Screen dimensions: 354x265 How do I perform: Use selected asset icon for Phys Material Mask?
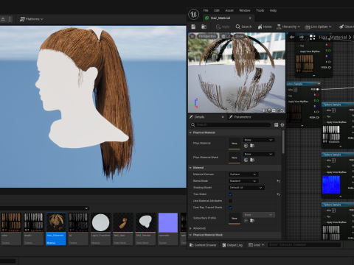pyautogui.click(x=246, y=160)
